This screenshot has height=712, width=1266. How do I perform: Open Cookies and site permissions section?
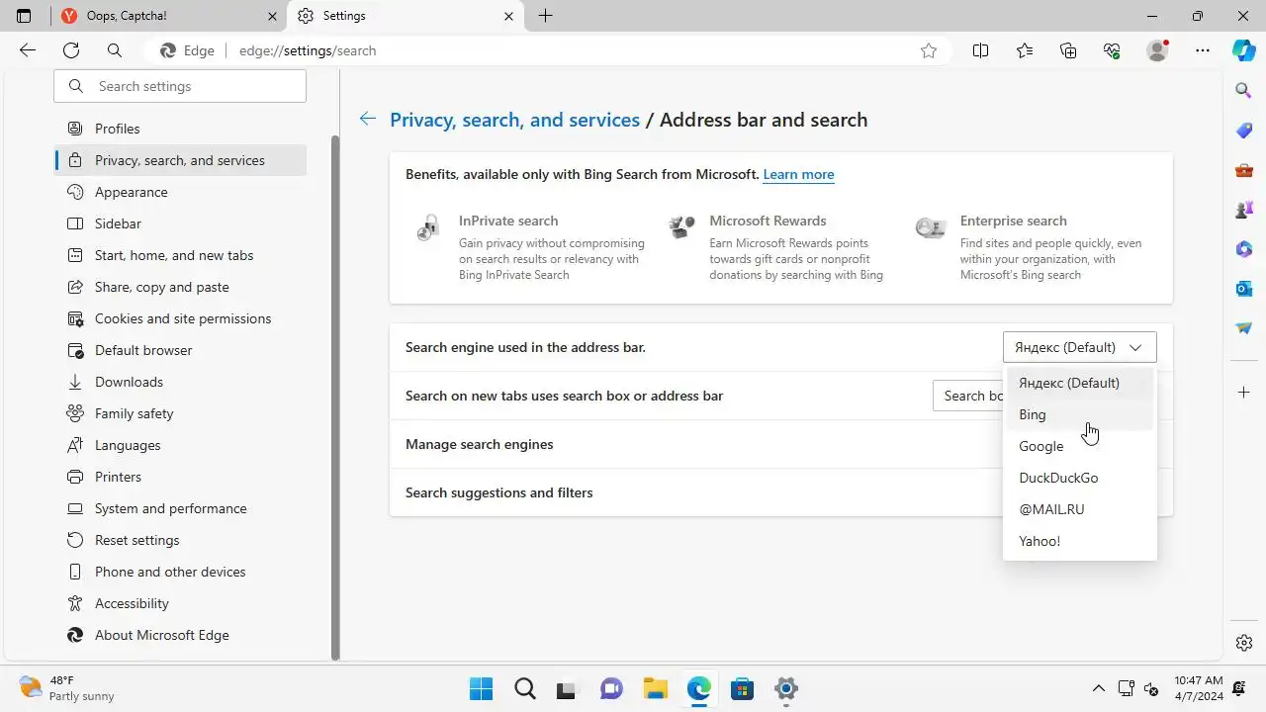pos(180,318)
